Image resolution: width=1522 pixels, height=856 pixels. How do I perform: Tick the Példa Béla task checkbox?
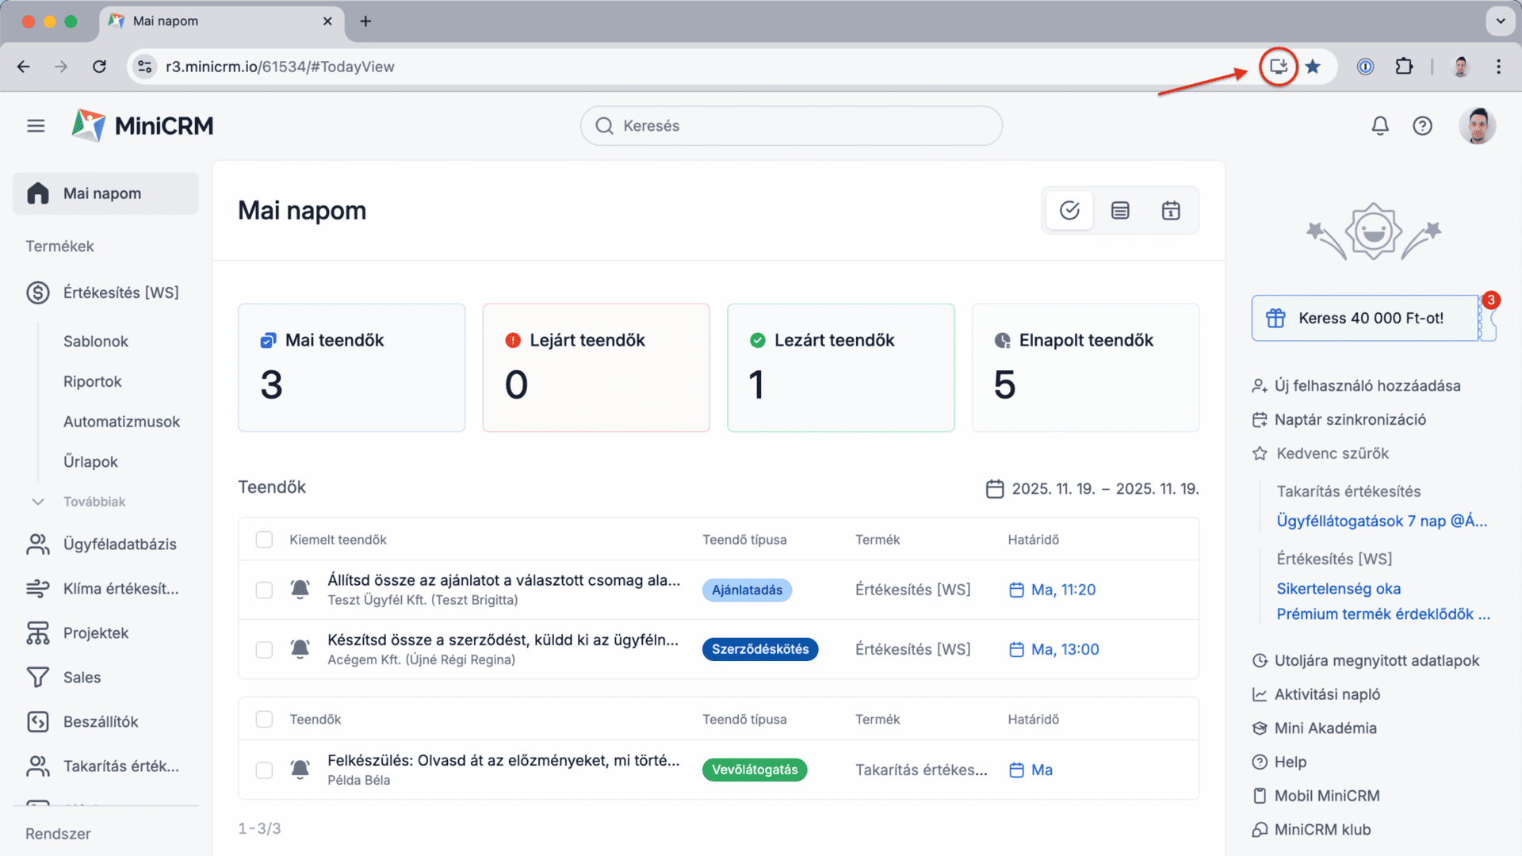coord(264,770)
